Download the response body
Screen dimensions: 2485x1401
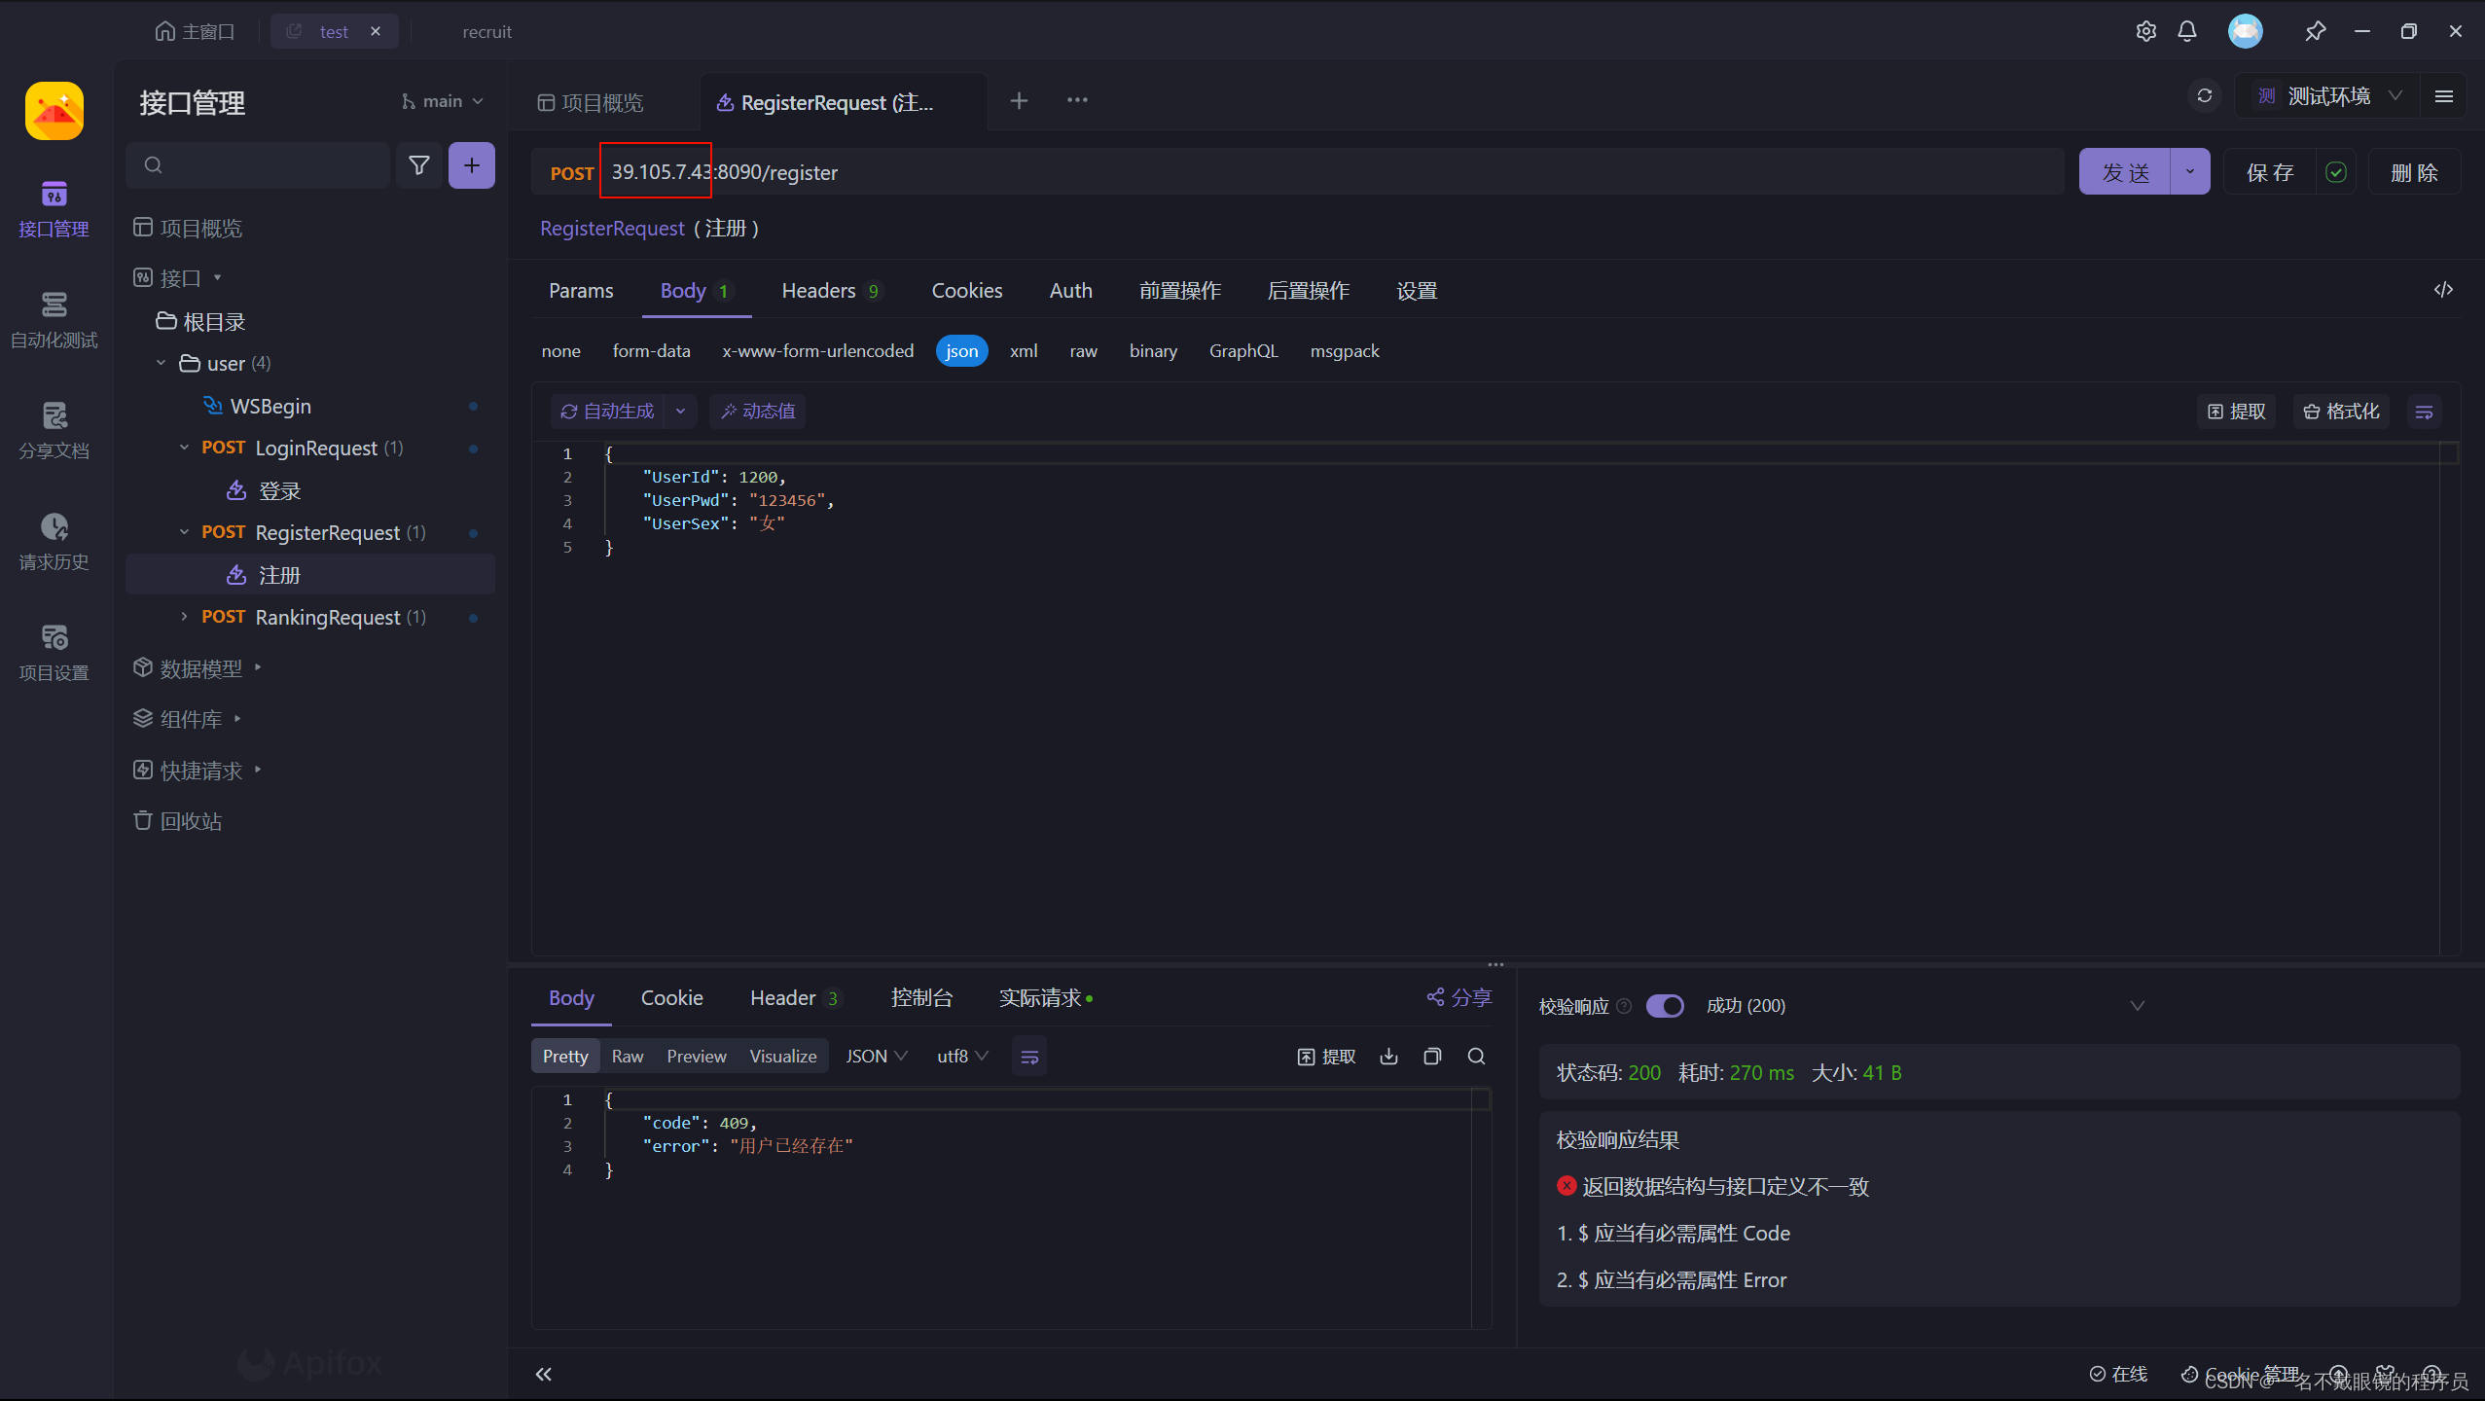pyautogui.click(x=1388, y=1057)
